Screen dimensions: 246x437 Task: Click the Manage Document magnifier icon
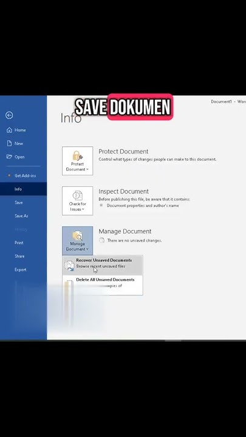point(78,235)
